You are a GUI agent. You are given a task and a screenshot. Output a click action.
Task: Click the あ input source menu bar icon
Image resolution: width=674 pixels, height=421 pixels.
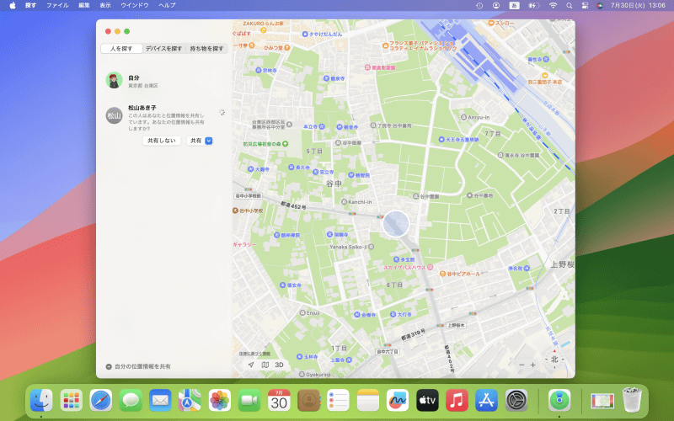tap(514, 6)
